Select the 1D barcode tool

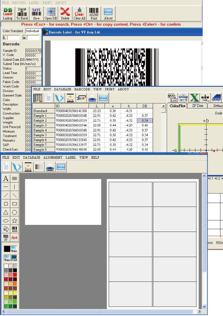coord(15,229)
